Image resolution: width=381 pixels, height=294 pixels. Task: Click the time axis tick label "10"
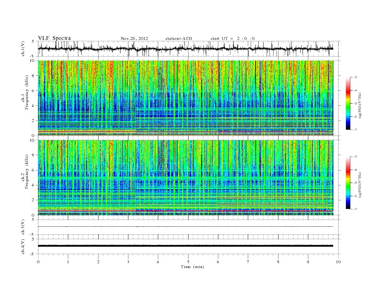[x=338, y=262]
